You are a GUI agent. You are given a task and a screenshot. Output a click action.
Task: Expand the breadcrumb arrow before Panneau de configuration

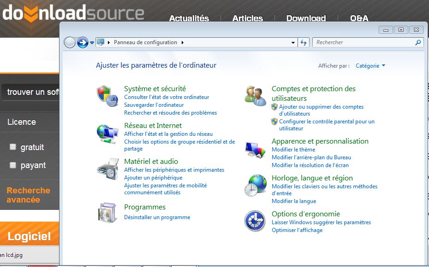(x=109, y=43)
